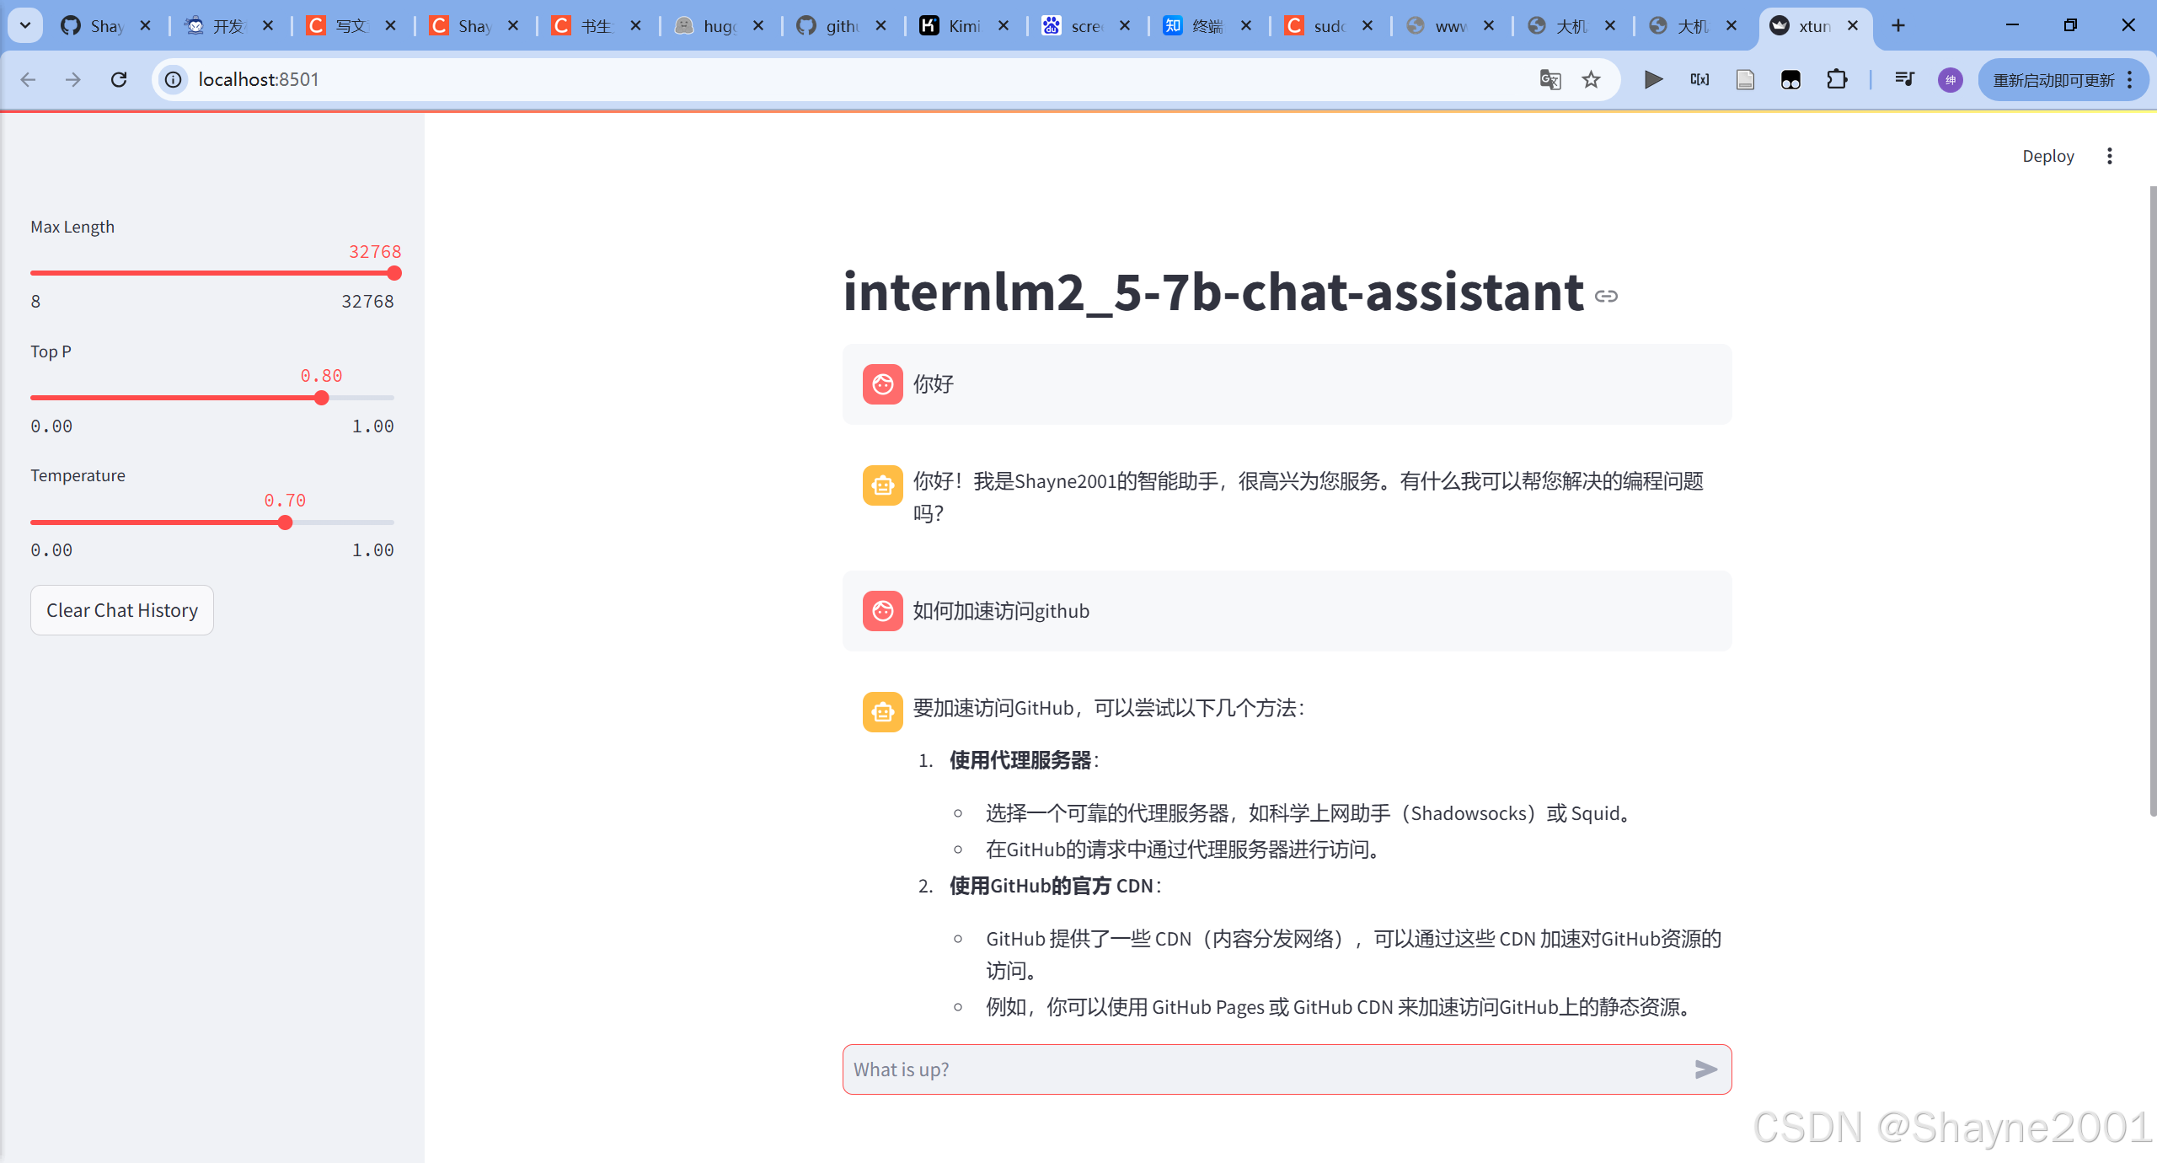Click the dark-themed extension icon near the address bar
This screenshot has width=2157, height=1163.
pos(1790,79)
